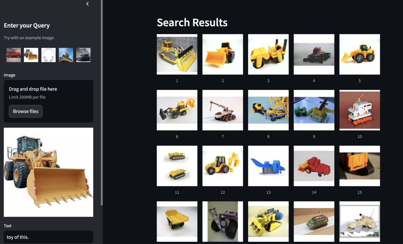The image size is (403, 244).
Task: Click the uploaded wheel loader preview image
Action: [48, 172]
